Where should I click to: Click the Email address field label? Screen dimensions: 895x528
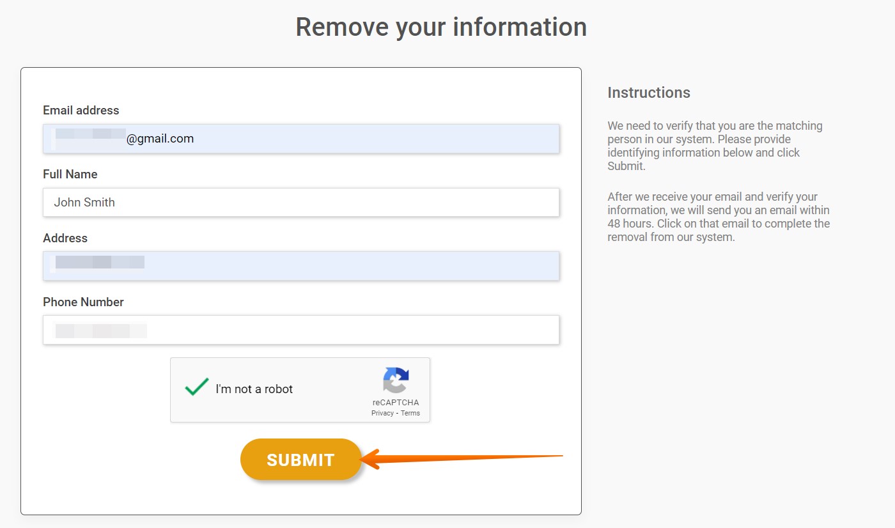click(81, 110)
